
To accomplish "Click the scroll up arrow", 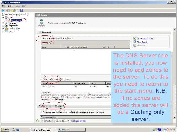I will tap(175, 30).
